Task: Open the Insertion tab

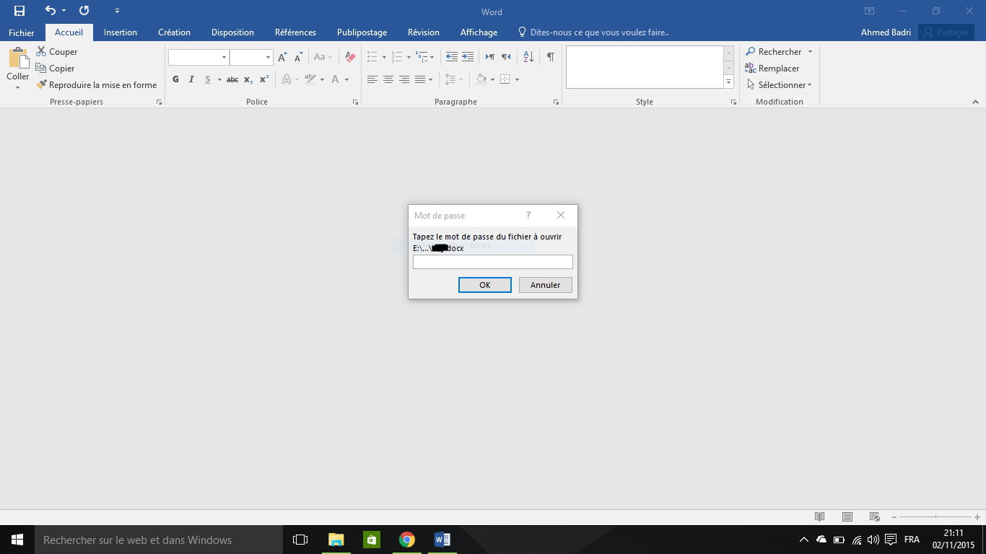Action: (120, 32)
